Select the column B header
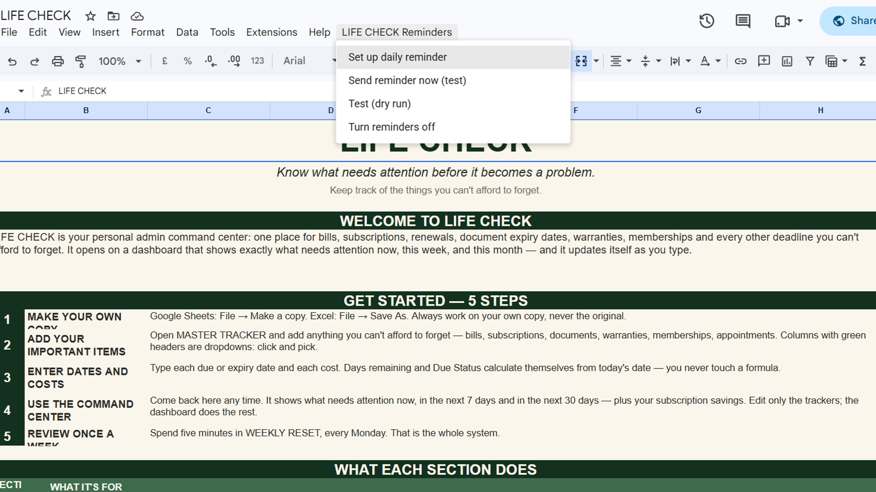 tap(86, 110)
